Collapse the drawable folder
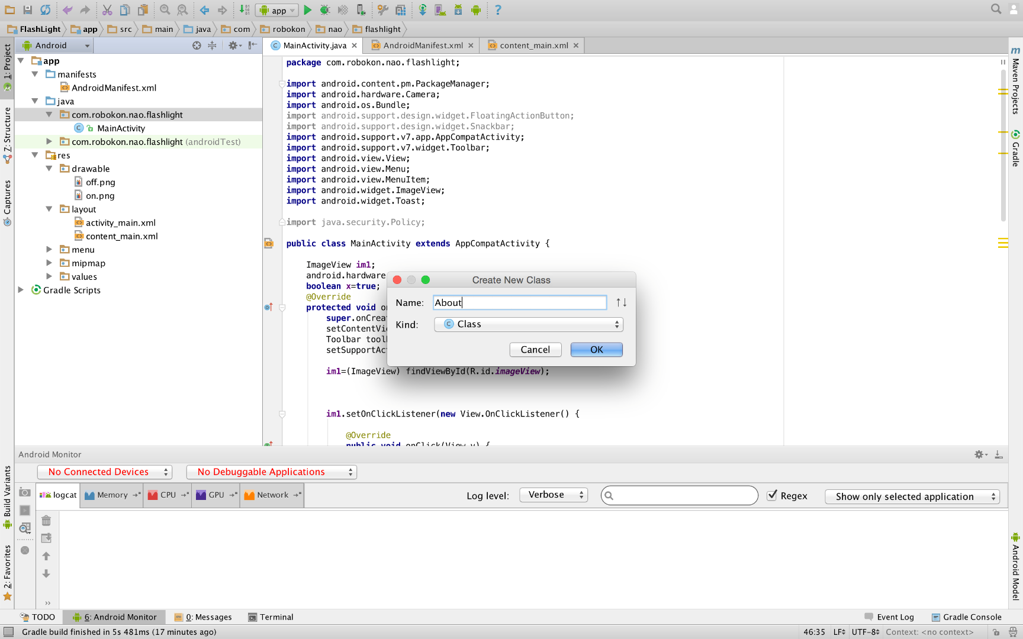 (49, 169)
